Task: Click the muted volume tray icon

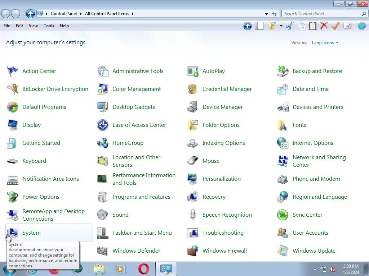Action: click(333, 270)
